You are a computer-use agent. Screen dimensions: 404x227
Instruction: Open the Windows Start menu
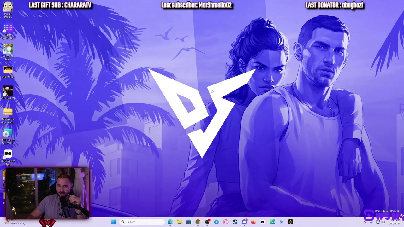[114, 222]
